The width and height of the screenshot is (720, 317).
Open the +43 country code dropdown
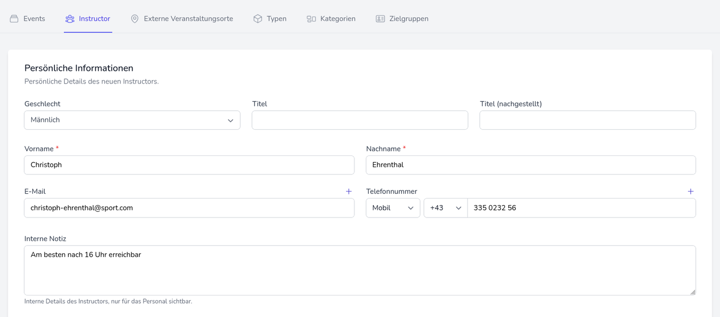click(x=445, y=208)
